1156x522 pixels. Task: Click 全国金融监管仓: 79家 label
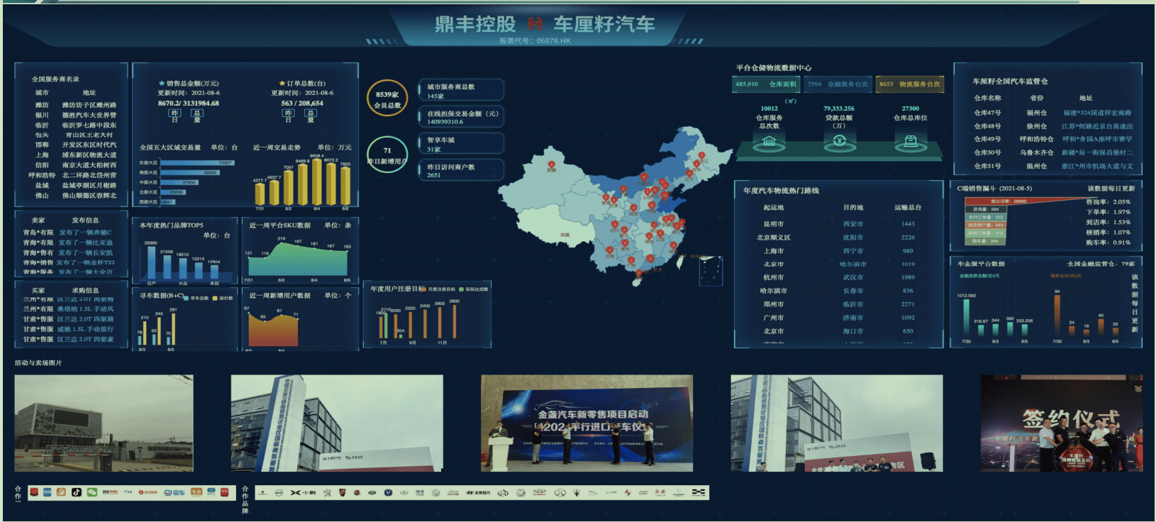point(1101,264)
